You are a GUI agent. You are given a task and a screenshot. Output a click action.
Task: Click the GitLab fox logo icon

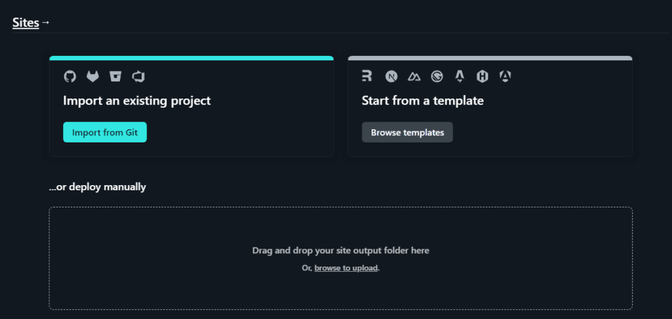click(x=93, y=77)
